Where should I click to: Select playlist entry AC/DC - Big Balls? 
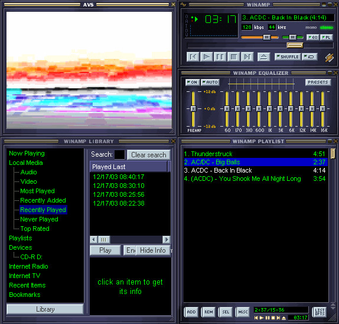256,162
